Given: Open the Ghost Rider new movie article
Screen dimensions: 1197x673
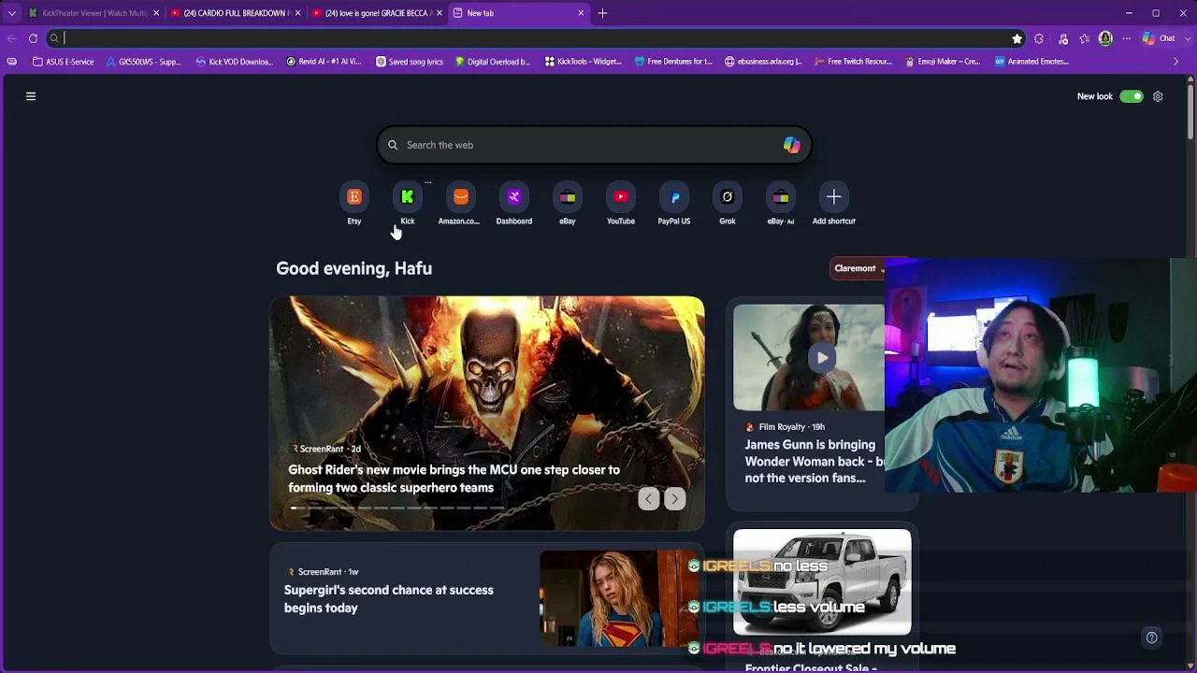Looking at the screenshot, I should click(x=454, y=479).
